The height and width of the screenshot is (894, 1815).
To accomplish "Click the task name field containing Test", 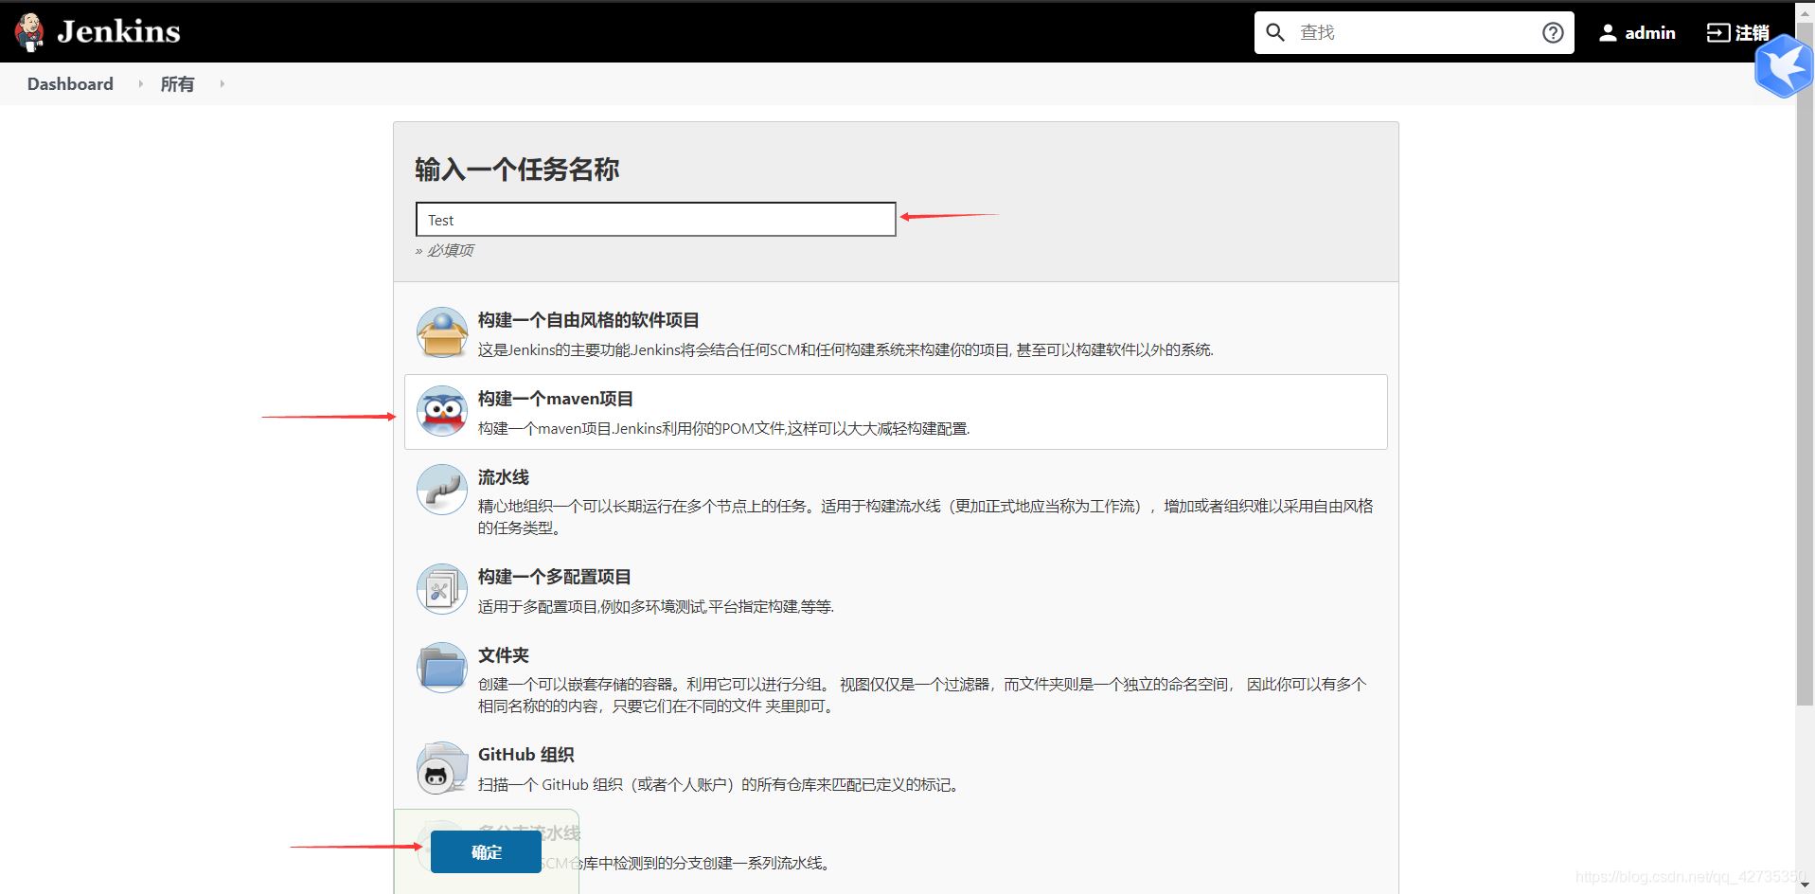I will tap(655, 219).
